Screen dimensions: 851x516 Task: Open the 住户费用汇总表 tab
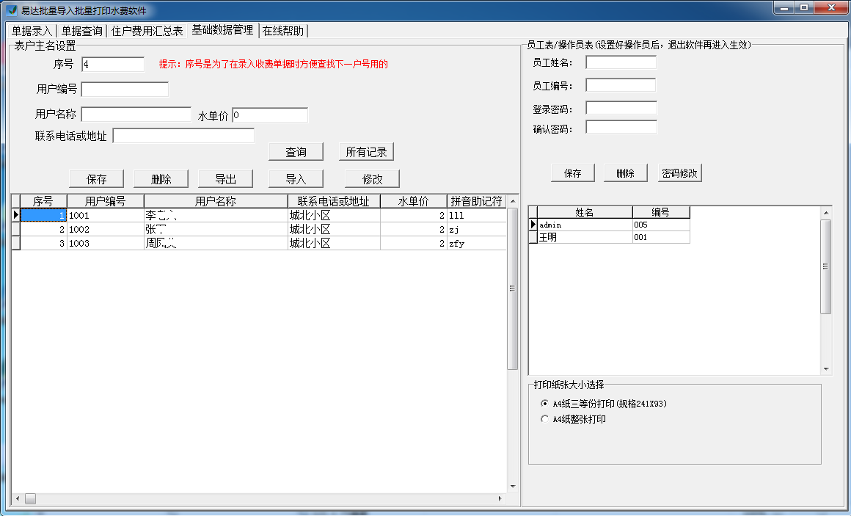point(147,31)
